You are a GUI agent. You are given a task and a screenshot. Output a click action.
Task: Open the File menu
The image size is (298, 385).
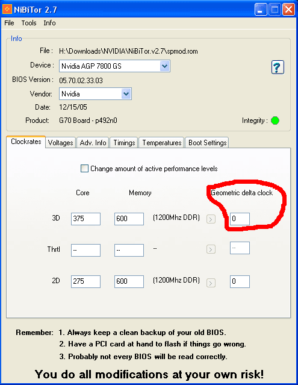[x=9, y=23]
